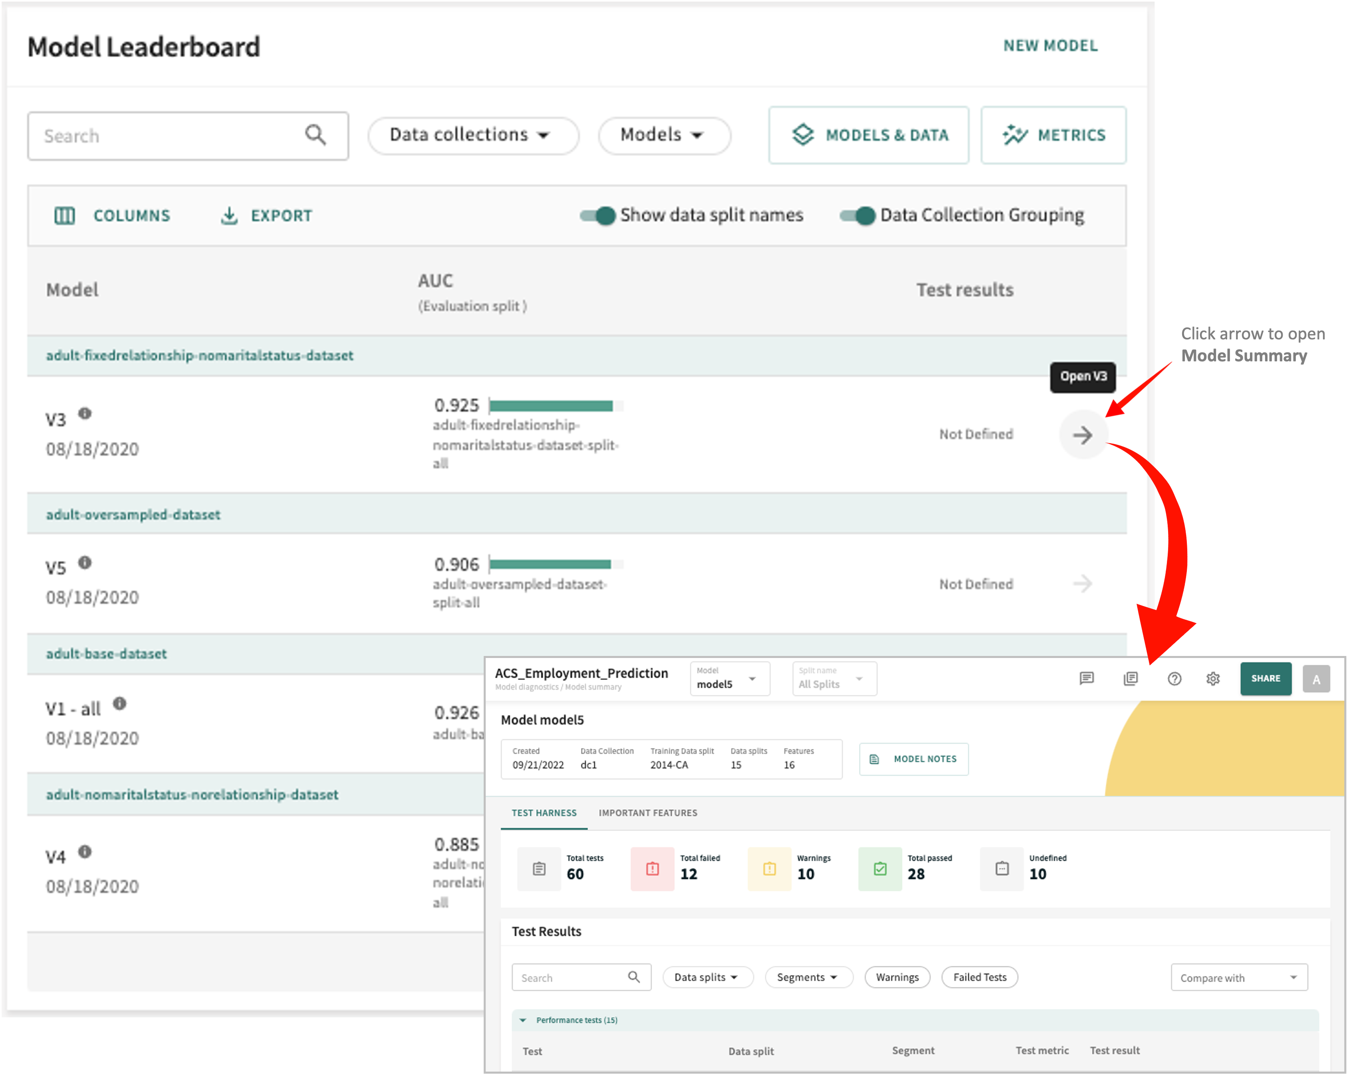
Task: Click the search magnifier icon in leaderboard
Action: [x=315, y=135]
